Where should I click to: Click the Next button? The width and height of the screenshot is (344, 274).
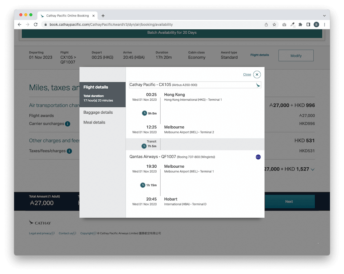point(289,202)
